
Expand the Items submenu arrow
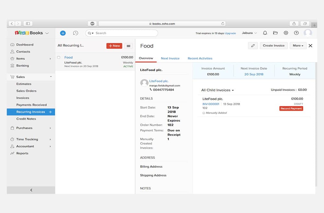(50, 59)
